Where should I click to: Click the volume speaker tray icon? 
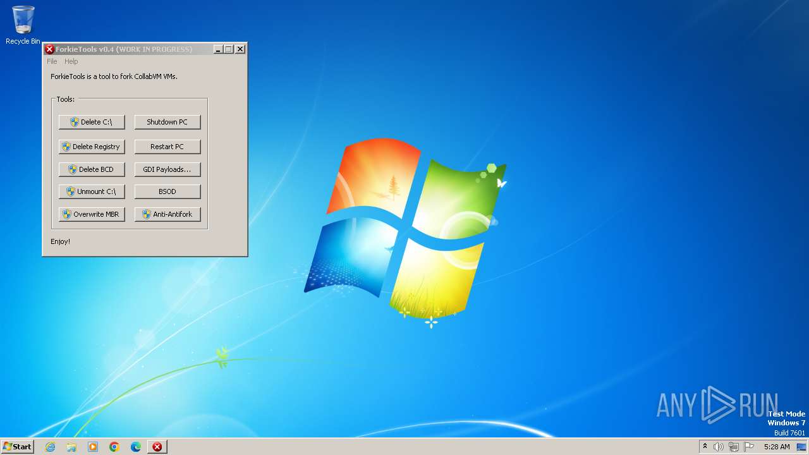point(719,447)
